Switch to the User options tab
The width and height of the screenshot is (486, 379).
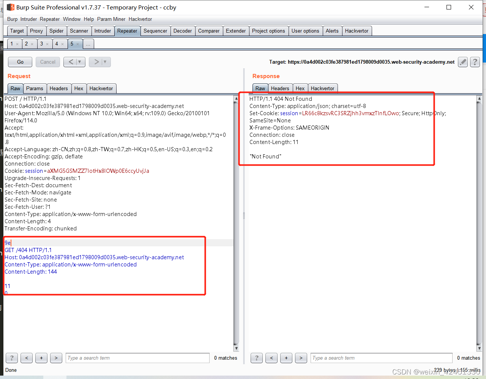point(305,31)
